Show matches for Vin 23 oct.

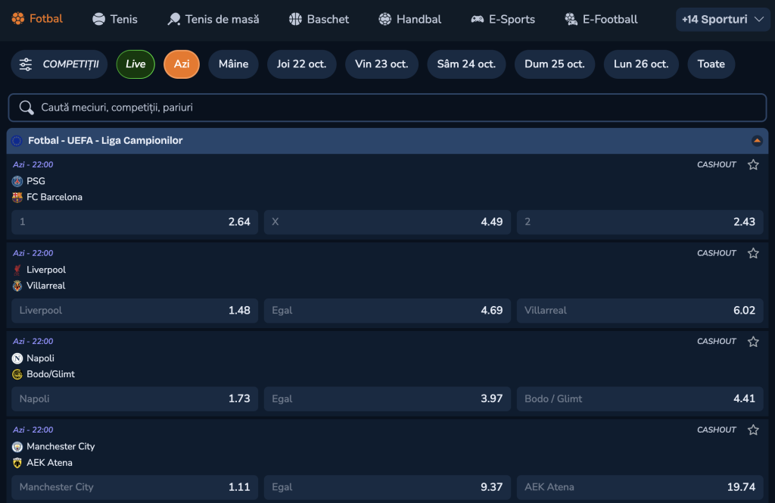(381, 64)
